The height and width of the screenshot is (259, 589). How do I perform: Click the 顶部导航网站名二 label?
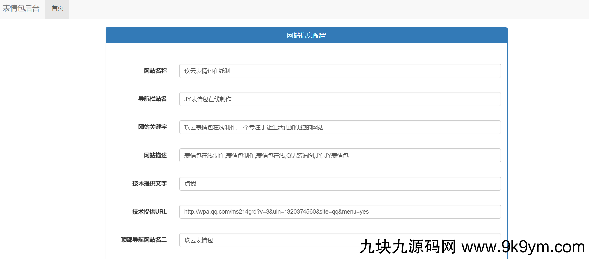pos(144,240)
